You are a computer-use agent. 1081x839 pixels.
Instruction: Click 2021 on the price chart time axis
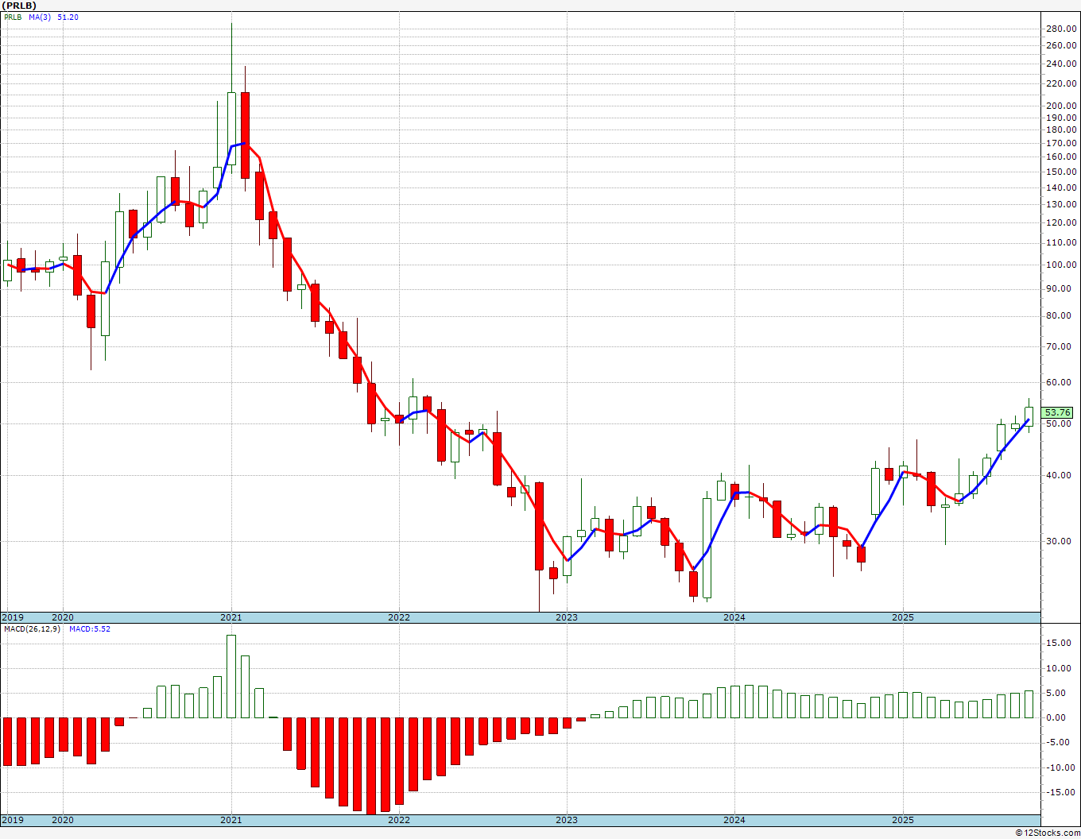tap(231, 617)
